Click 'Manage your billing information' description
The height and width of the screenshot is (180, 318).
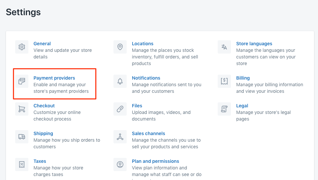coord(270,88)
